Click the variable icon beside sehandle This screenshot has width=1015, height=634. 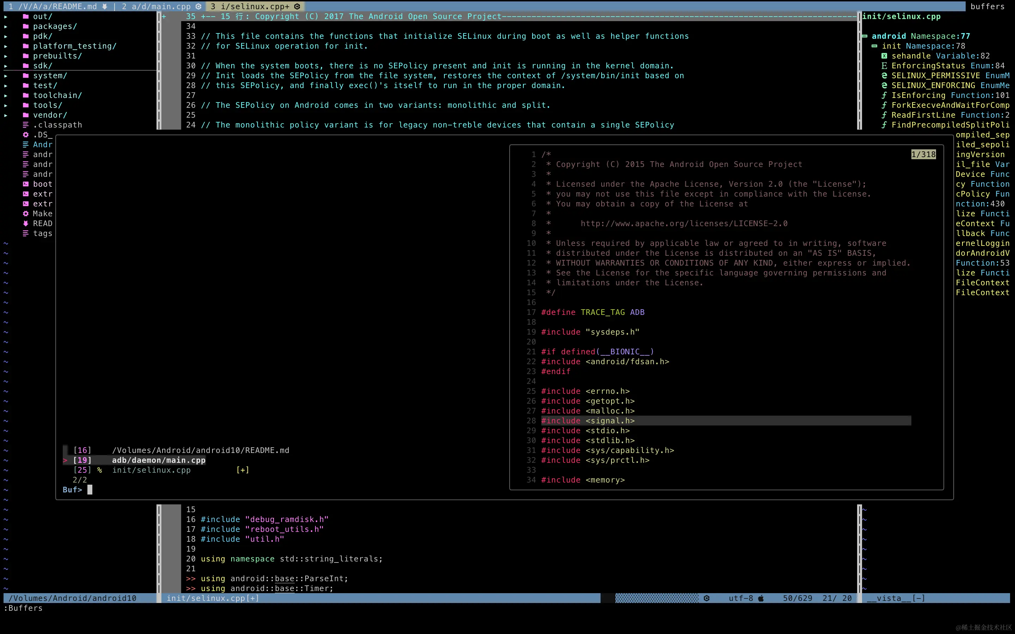tap(884, 56)
